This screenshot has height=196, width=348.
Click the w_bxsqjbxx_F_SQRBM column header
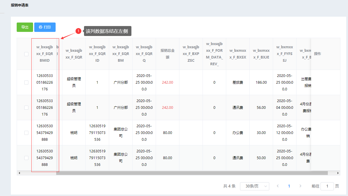[x=121, y=54]
